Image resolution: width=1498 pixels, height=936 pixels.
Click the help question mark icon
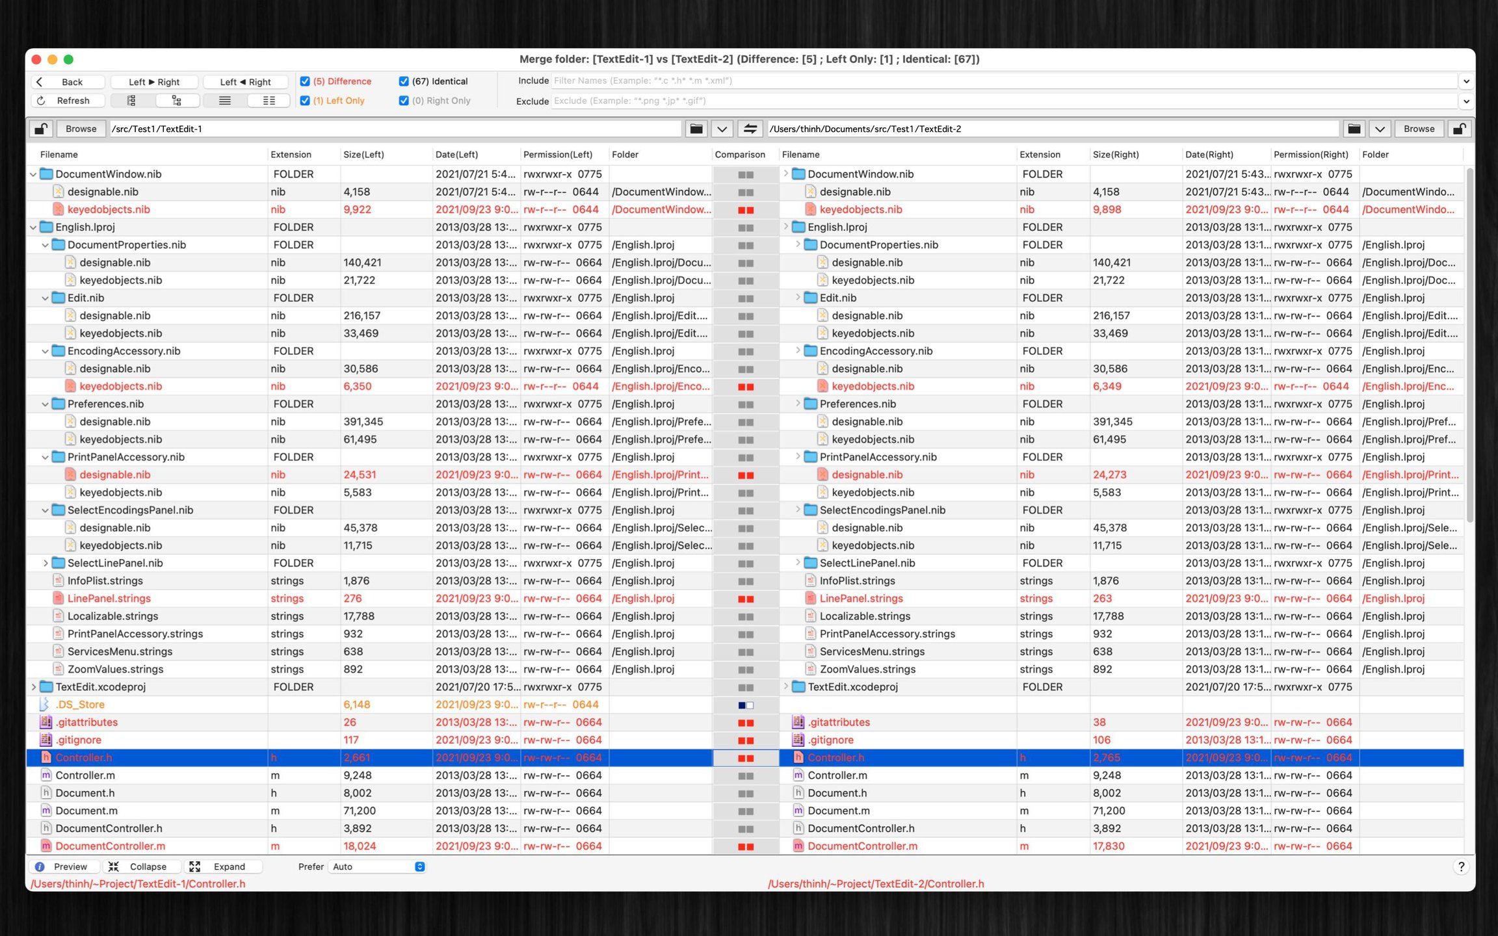[1460, 866]
